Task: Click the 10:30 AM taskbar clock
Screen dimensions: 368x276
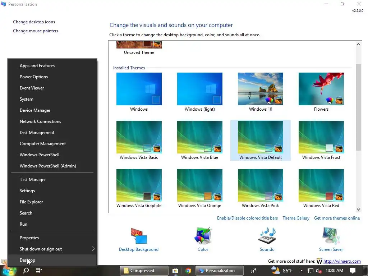Action: (335, 271)
